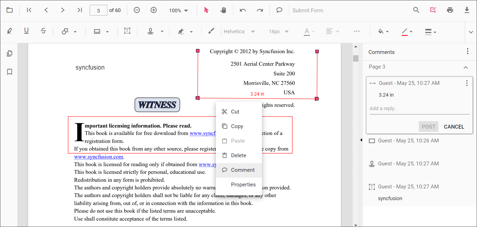Open the font color picker
Viewport: 477px width, 227px height.
click(309, 31)
